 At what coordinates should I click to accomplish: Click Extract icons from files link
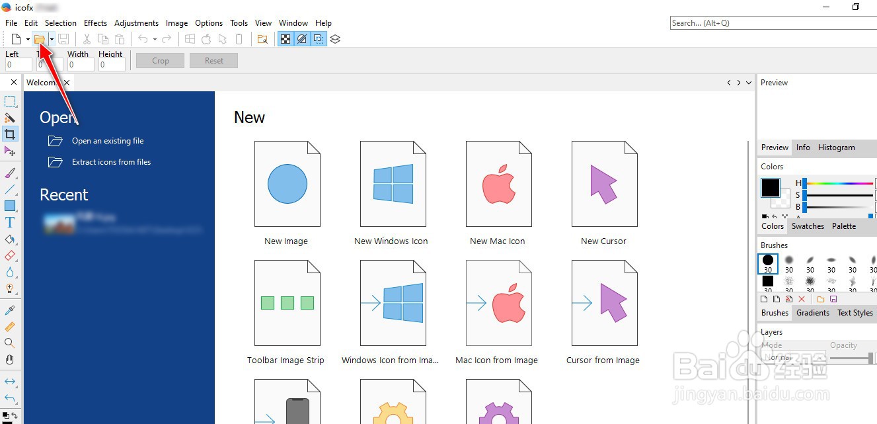(x=111, y=162)
